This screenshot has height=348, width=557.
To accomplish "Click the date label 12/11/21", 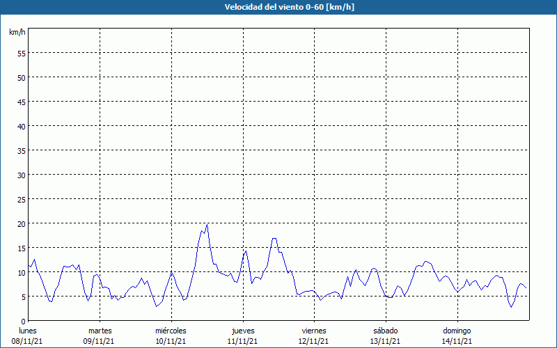I will [x=314, y=341].
